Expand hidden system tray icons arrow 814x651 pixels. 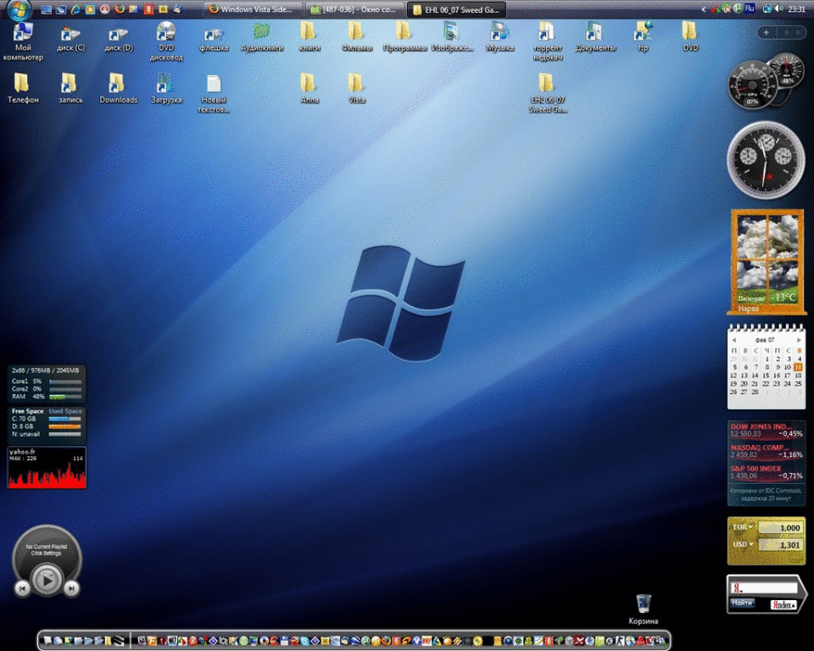tap(704, 9)
